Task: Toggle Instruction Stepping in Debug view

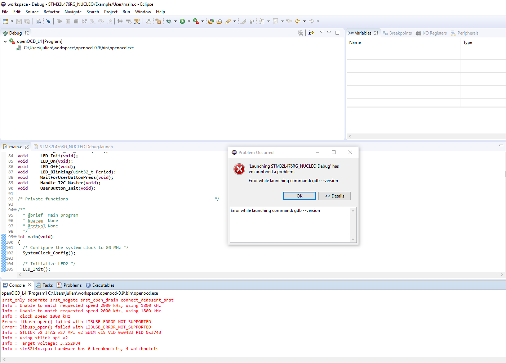Action: 311,33
